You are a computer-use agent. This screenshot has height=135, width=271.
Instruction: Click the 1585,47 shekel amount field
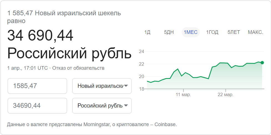pyautogui.click(x=37, y=86)
